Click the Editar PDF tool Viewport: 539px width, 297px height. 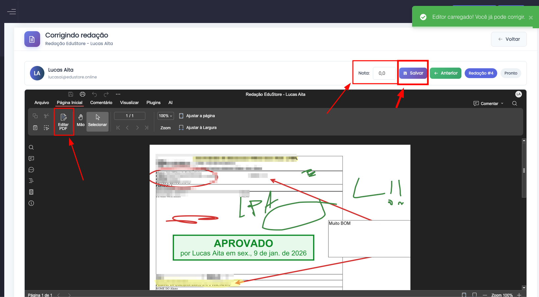pyautogui.click(x=63, y=122)
